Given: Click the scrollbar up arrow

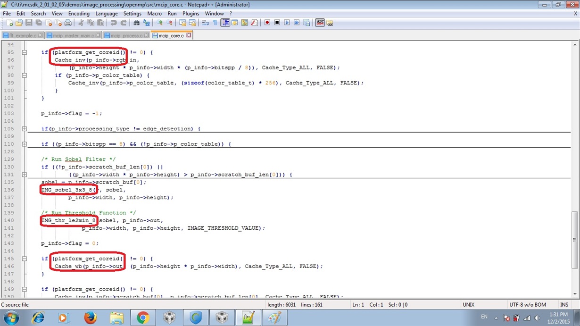Looking at the screenshot, I should [x=575, y=45].
